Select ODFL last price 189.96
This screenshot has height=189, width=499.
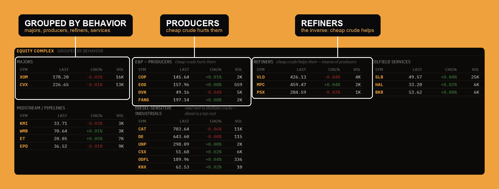click(x=181, y=159)
